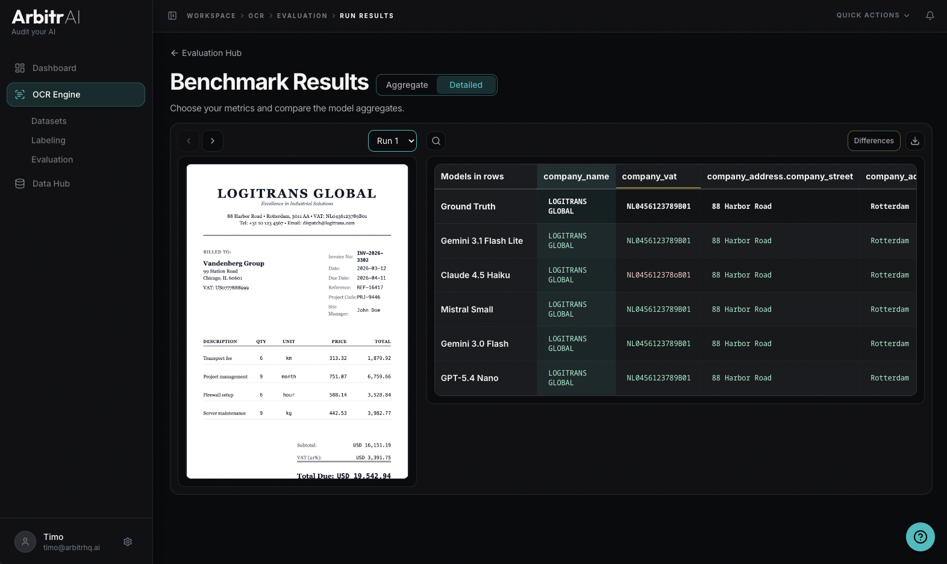Download results with the export icon
This screenshot has width=947, height=564.
tap(914, 141)
